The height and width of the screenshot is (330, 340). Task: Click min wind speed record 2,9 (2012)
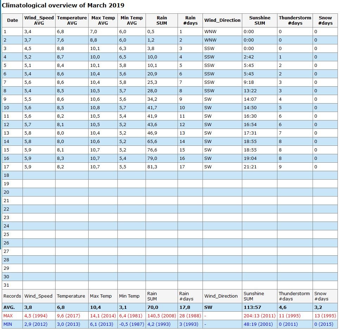[36, 324]
